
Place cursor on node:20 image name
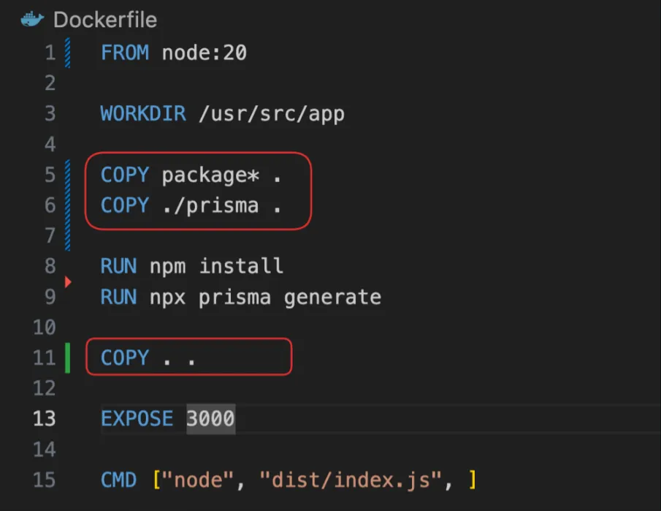pos(204,53)
